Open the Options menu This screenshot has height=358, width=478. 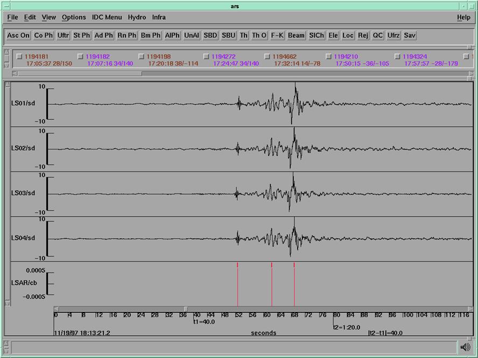pyautogui.click(x=74, y=17)
